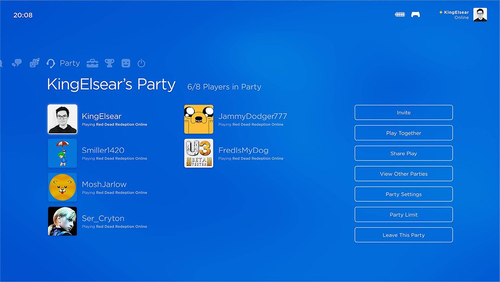Start Share Play
This screenshot has width=500, height=282.
pos(403,153)
